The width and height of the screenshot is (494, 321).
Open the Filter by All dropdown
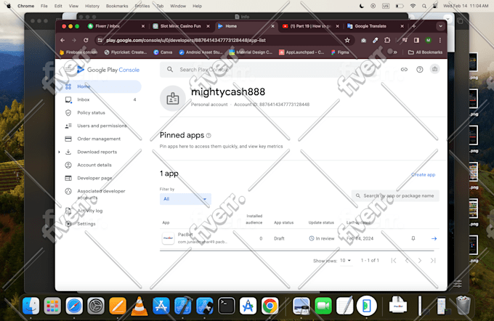pyautogui.click(x=185, y=199)
